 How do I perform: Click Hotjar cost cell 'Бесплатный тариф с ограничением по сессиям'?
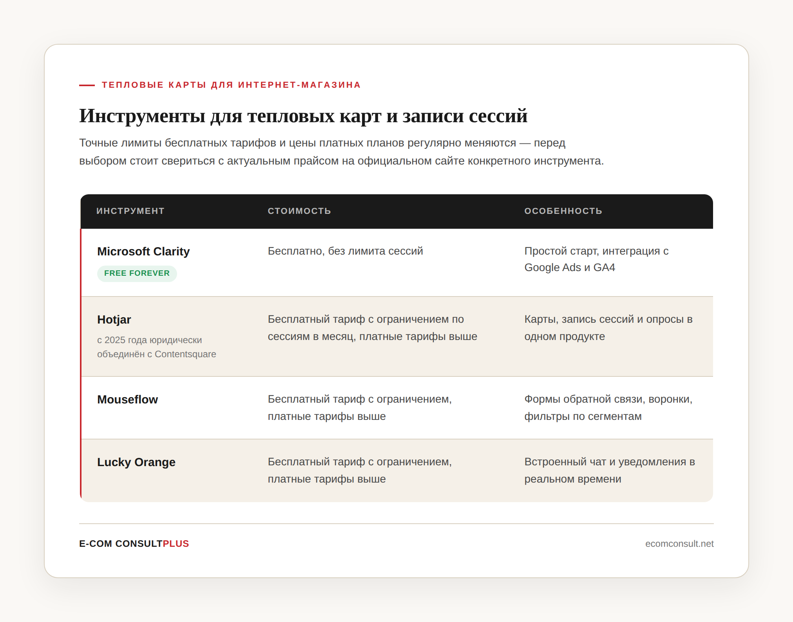372,328
